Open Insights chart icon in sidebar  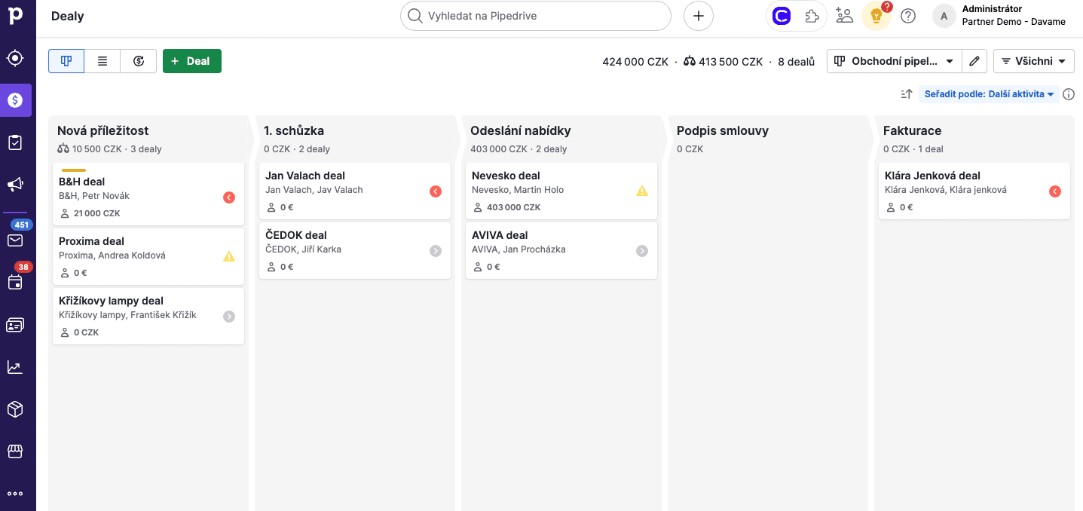[15, 367]
